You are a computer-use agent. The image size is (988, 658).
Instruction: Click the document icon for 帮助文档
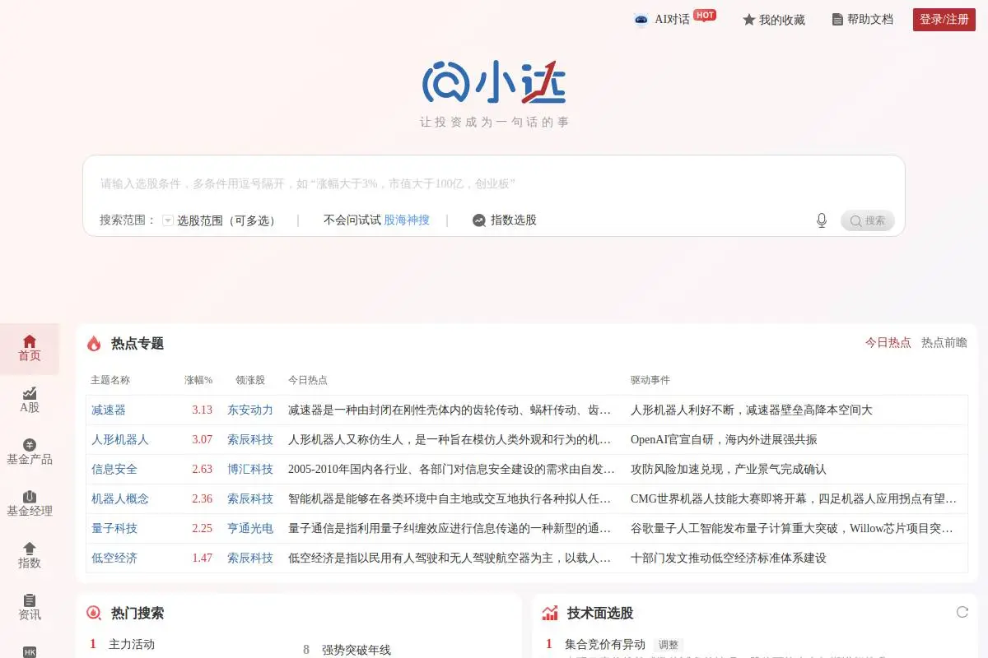point(837,20)
